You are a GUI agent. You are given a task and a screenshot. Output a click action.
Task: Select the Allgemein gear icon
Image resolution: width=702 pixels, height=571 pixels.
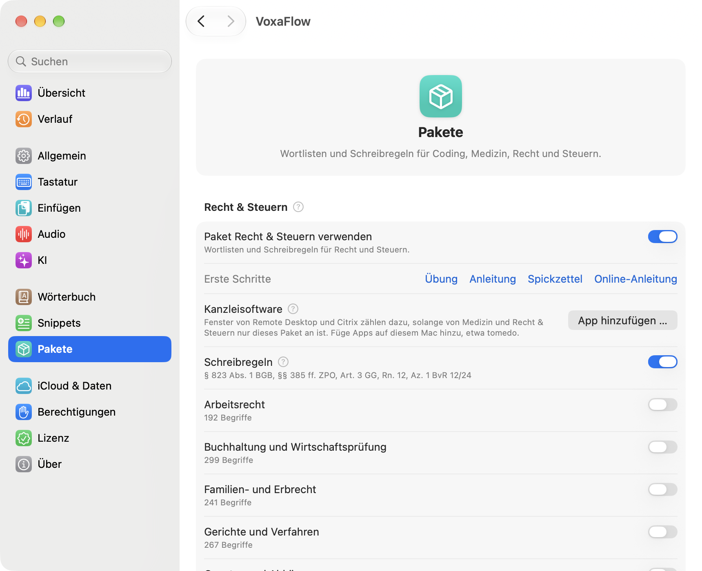(24, 156)
